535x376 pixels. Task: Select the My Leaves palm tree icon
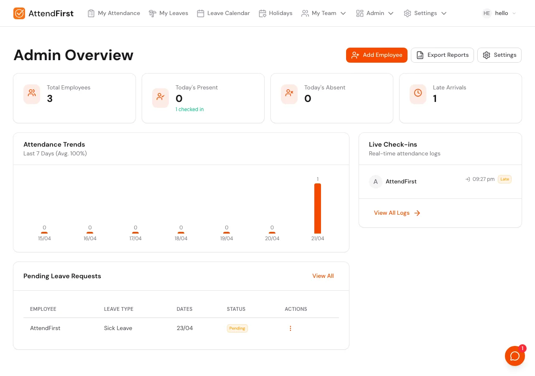point(153,13)
